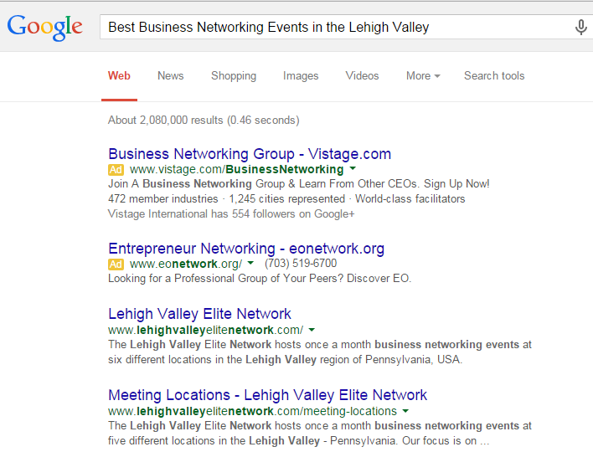Select the Web results tab

(119, 76)
